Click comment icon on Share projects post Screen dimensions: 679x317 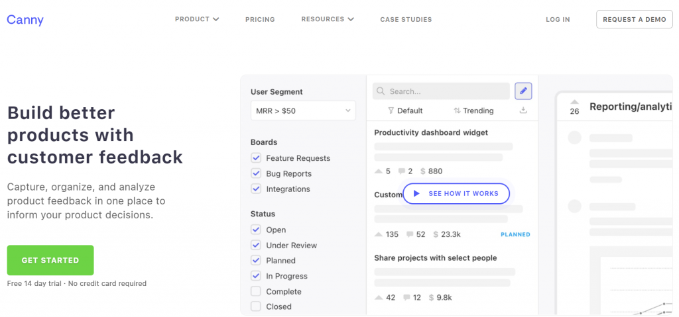tap(406, 298)
